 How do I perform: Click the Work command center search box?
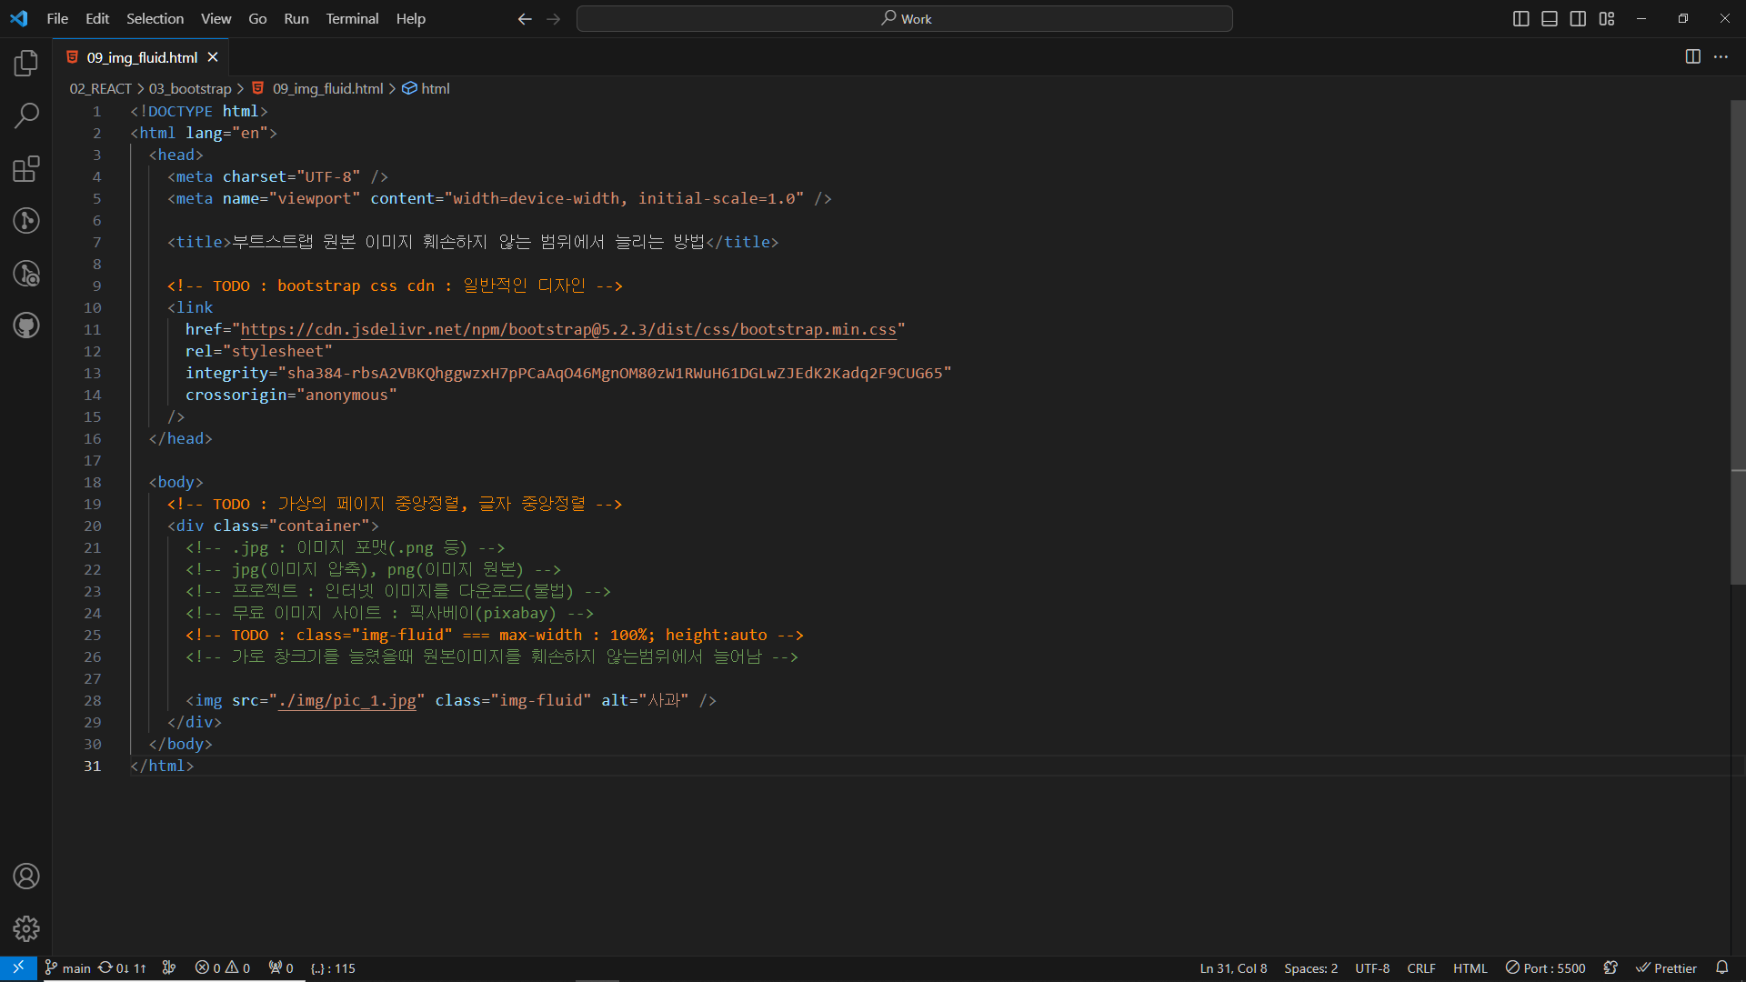[x=904, y=18]
